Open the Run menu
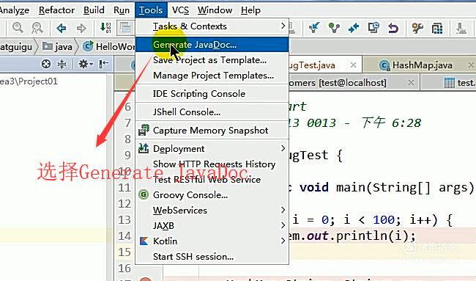This screenshot has height=281, width=476. click(122, 10)
